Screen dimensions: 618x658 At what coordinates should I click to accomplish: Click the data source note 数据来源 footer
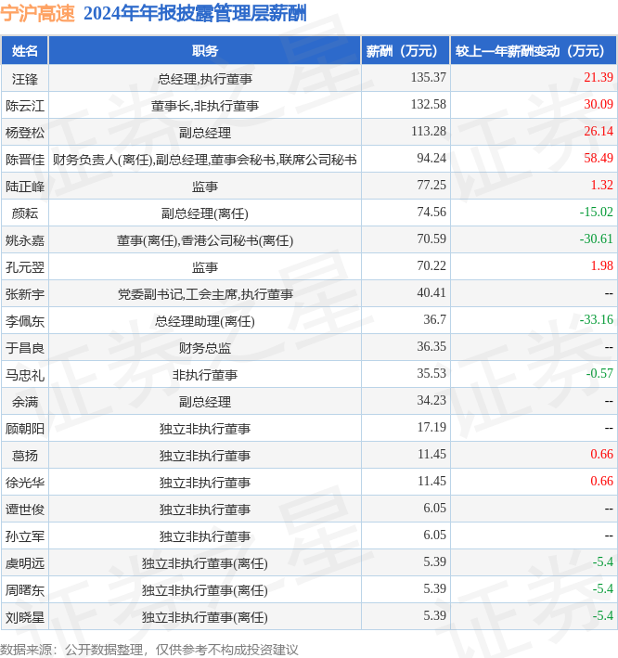click(x=149, y=650)
